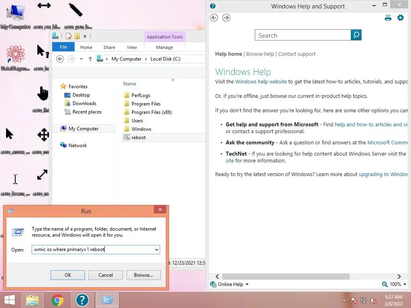
Task: Select Users folder
Action: click(137, 120)
